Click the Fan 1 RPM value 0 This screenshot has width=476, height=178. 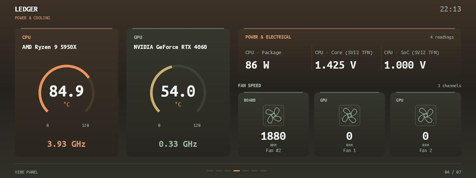coord(350,136)
